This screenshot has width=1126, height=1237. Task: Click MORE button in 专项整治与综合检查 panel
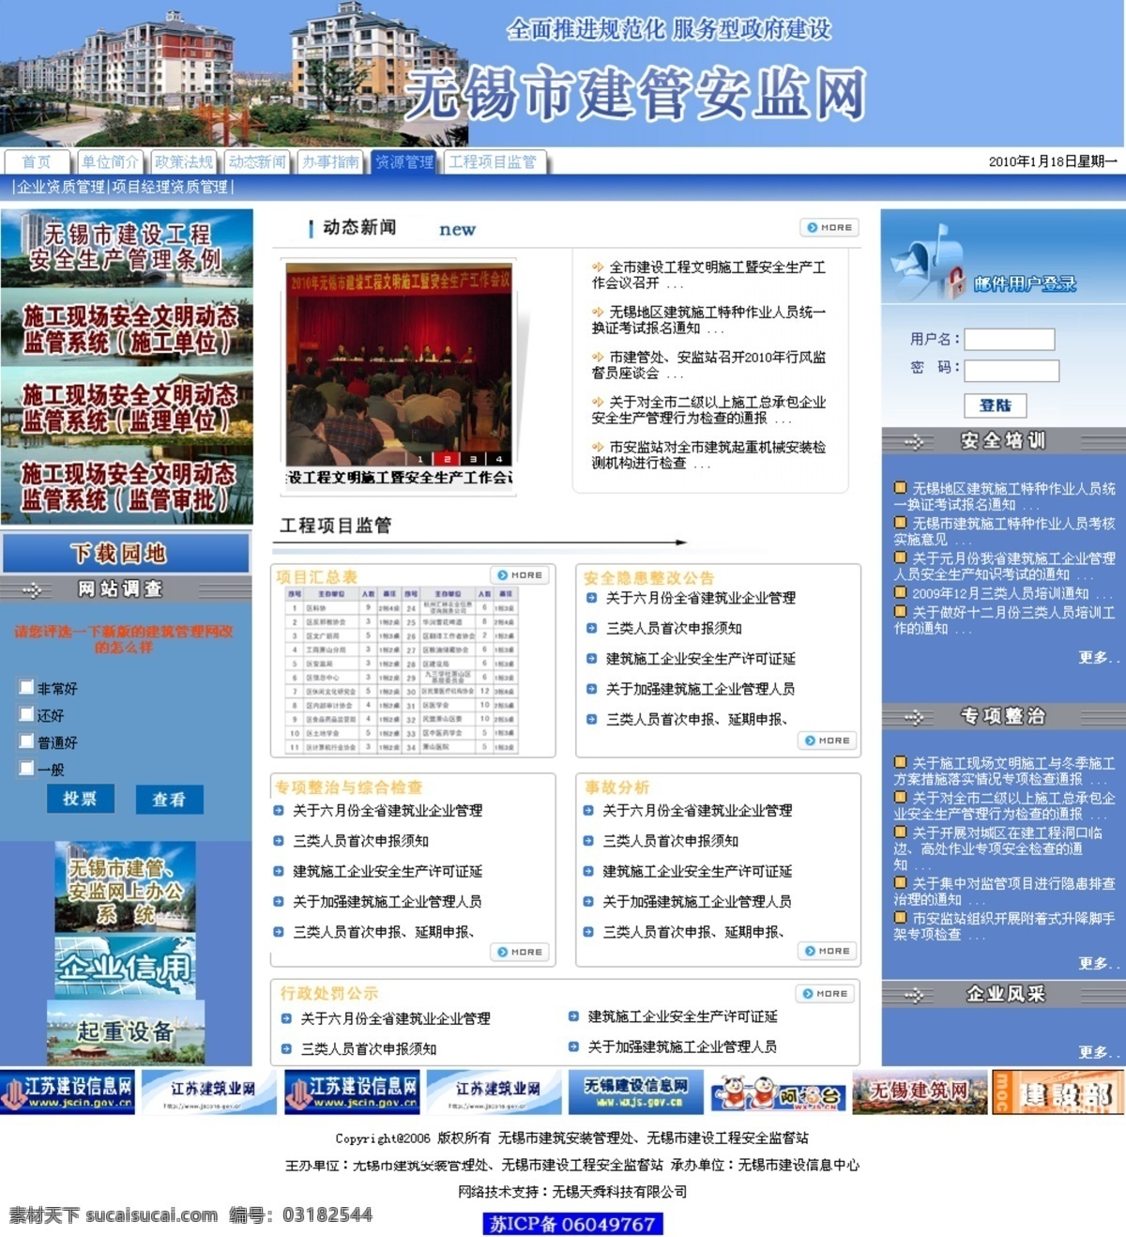coord(520,953)
